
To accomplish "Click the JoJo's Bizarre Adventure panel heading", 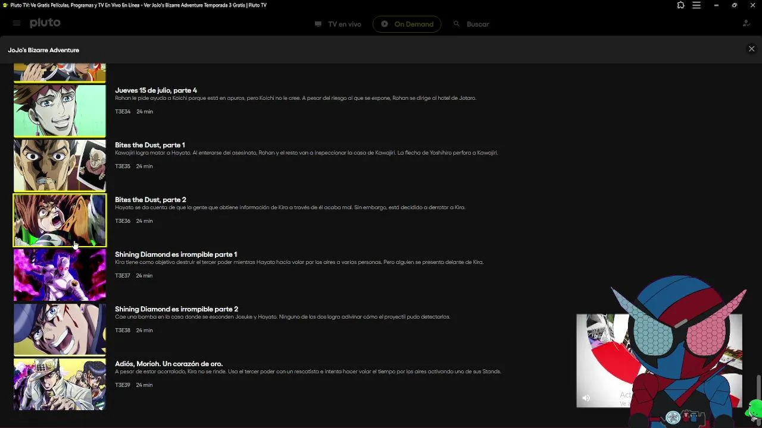I will coord(43,50).
